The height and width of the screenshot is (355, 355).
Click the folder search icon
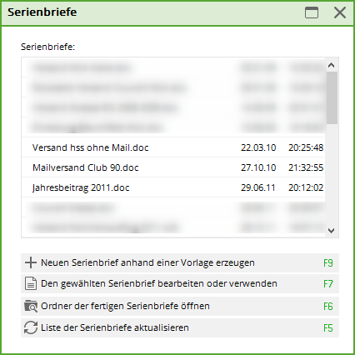pos(31,306)
